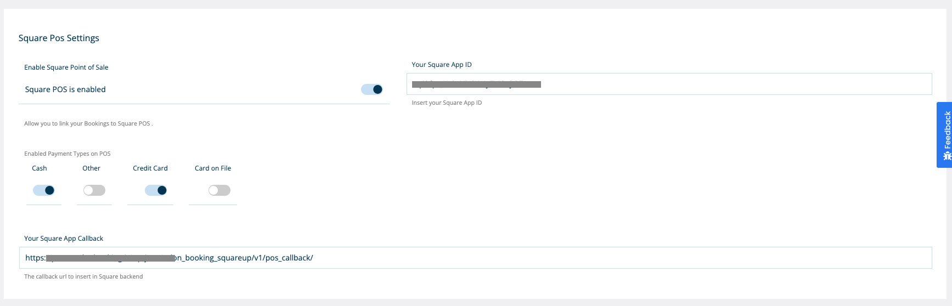Click the Enabled Payment Types on POS label
Image resolution: width=952 pixels, height=306 pixels.
click(67, 154)
